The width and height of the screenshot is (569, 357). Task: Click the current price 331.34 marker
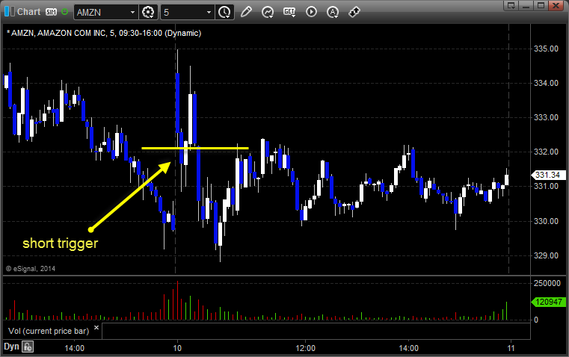tap(548, 175)
